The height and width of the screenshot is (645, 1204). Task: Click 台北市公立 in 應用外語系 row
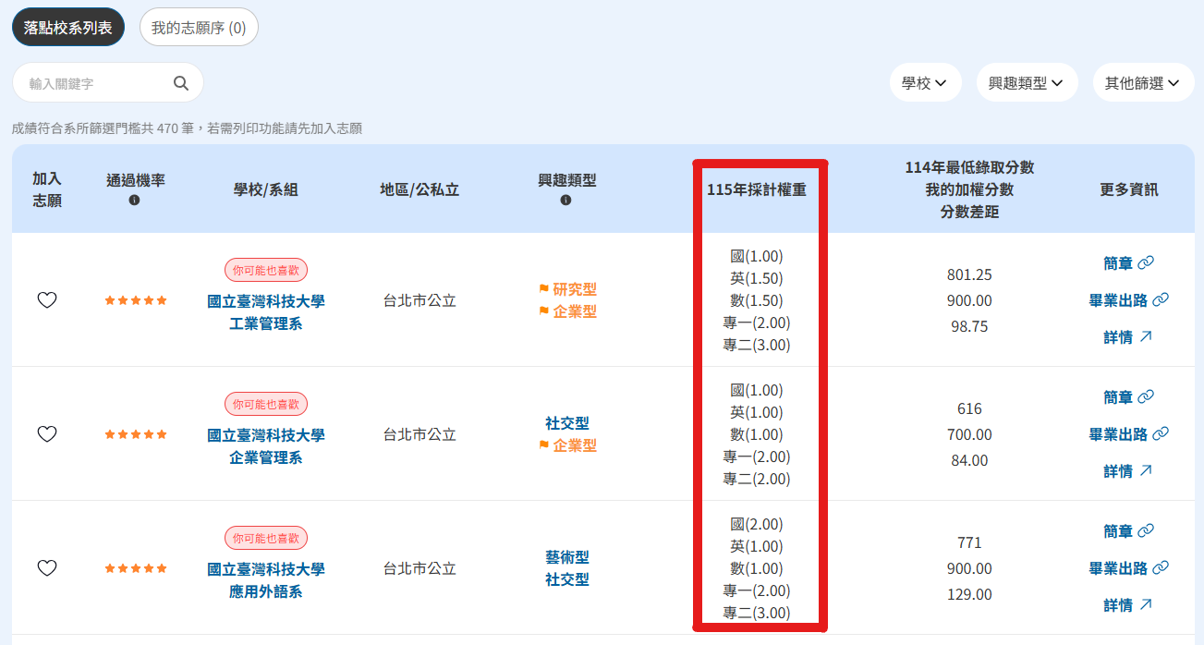[x=420, y=568]
